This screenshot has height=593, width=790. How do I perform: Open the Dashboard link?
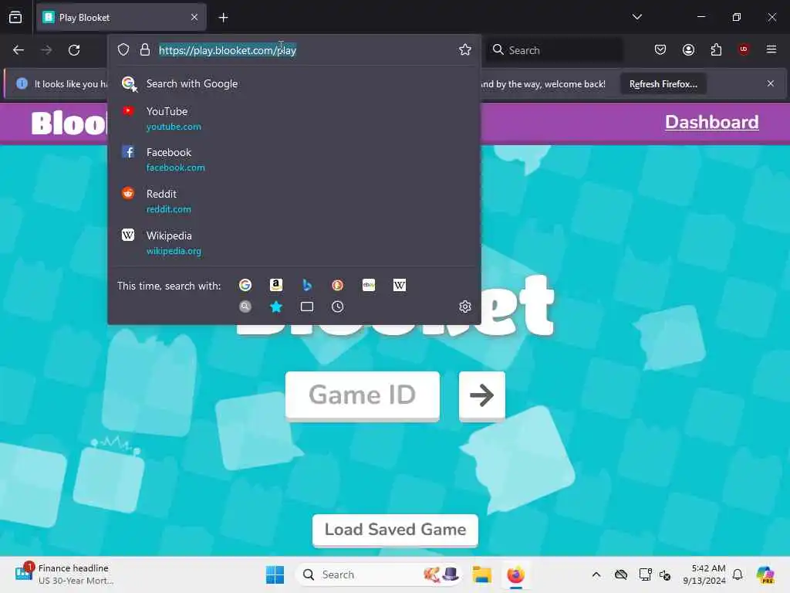point(711,122)
